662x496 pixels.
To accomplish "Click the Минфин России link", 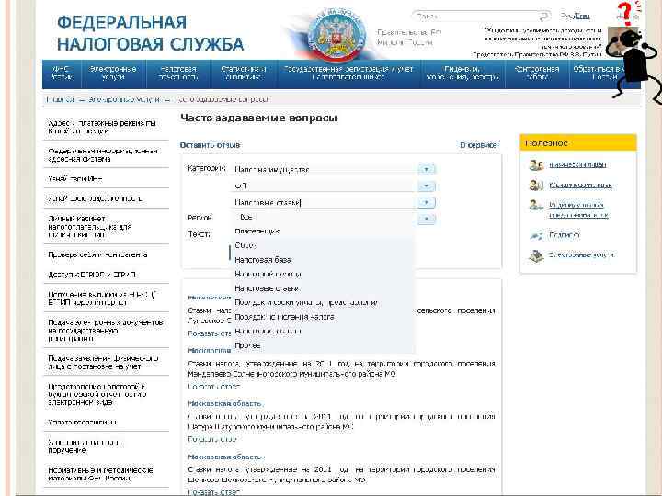I will click(x=405, y=42).
